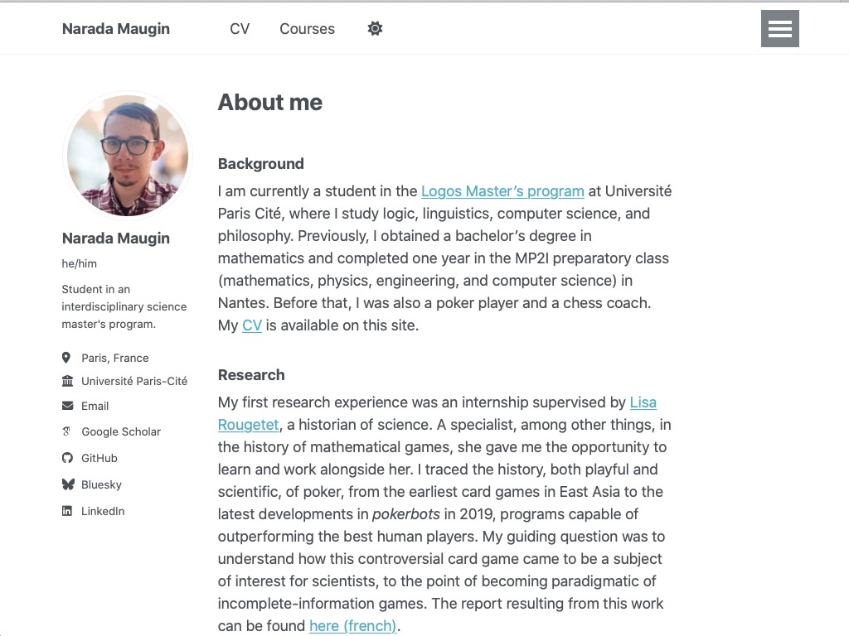Click the Narada Maugin site title
Viewport: 849px width, 636px height.
tap(116, 29)
